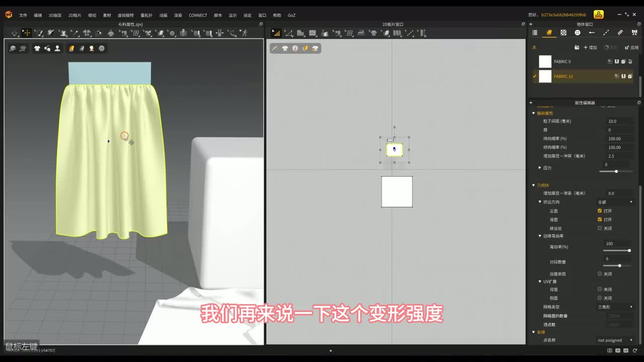Click the user account ID link
Viewport: 644px width, 362px height.
pos(563,15)
